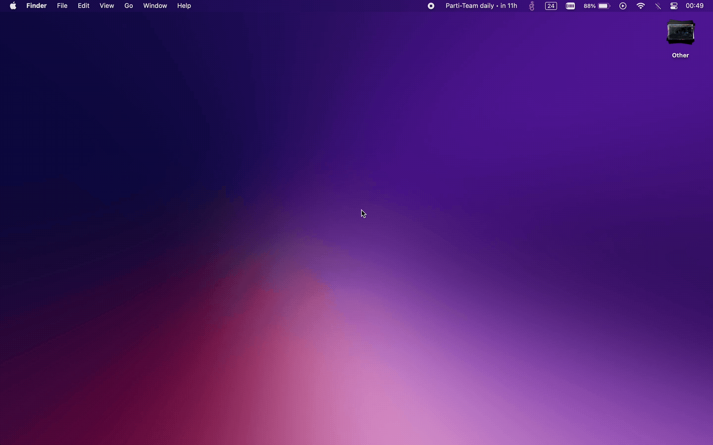Click the circular play menu bar icon

[x=623, y=6]
